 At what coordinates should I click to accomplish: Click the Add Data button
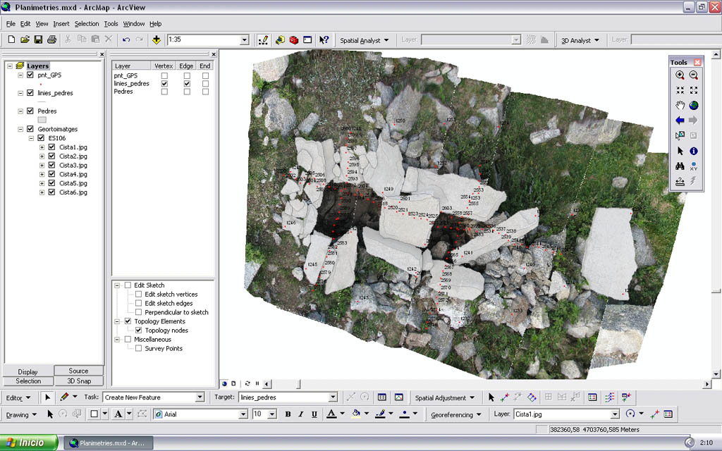click(156, 40)
